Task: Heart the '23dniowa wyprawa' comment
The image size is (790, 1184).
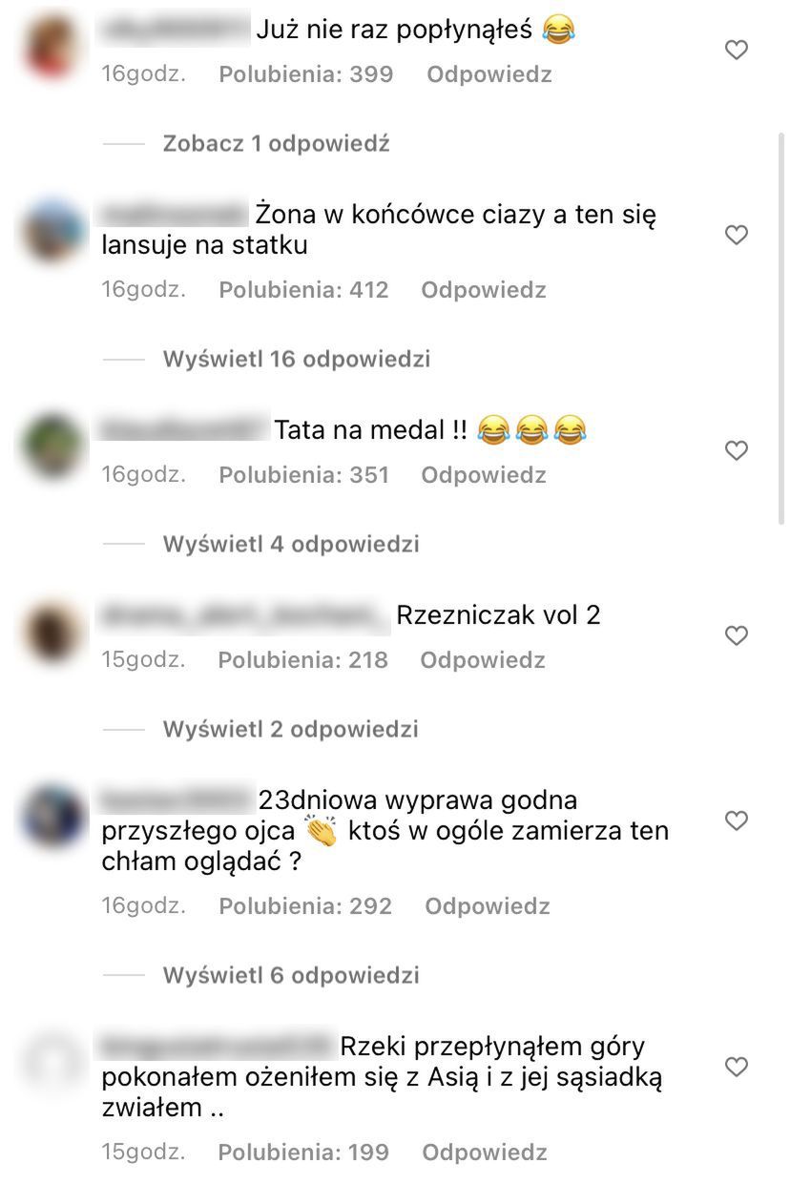Action: [737, 820]
